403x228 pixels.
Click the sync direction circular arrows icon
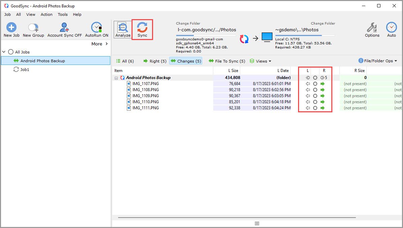point(244,39)
